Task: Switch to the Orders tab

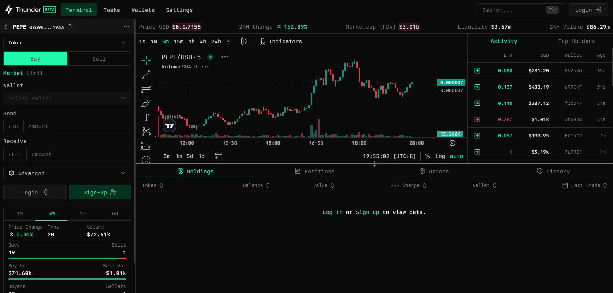Action: click(434, 171)
